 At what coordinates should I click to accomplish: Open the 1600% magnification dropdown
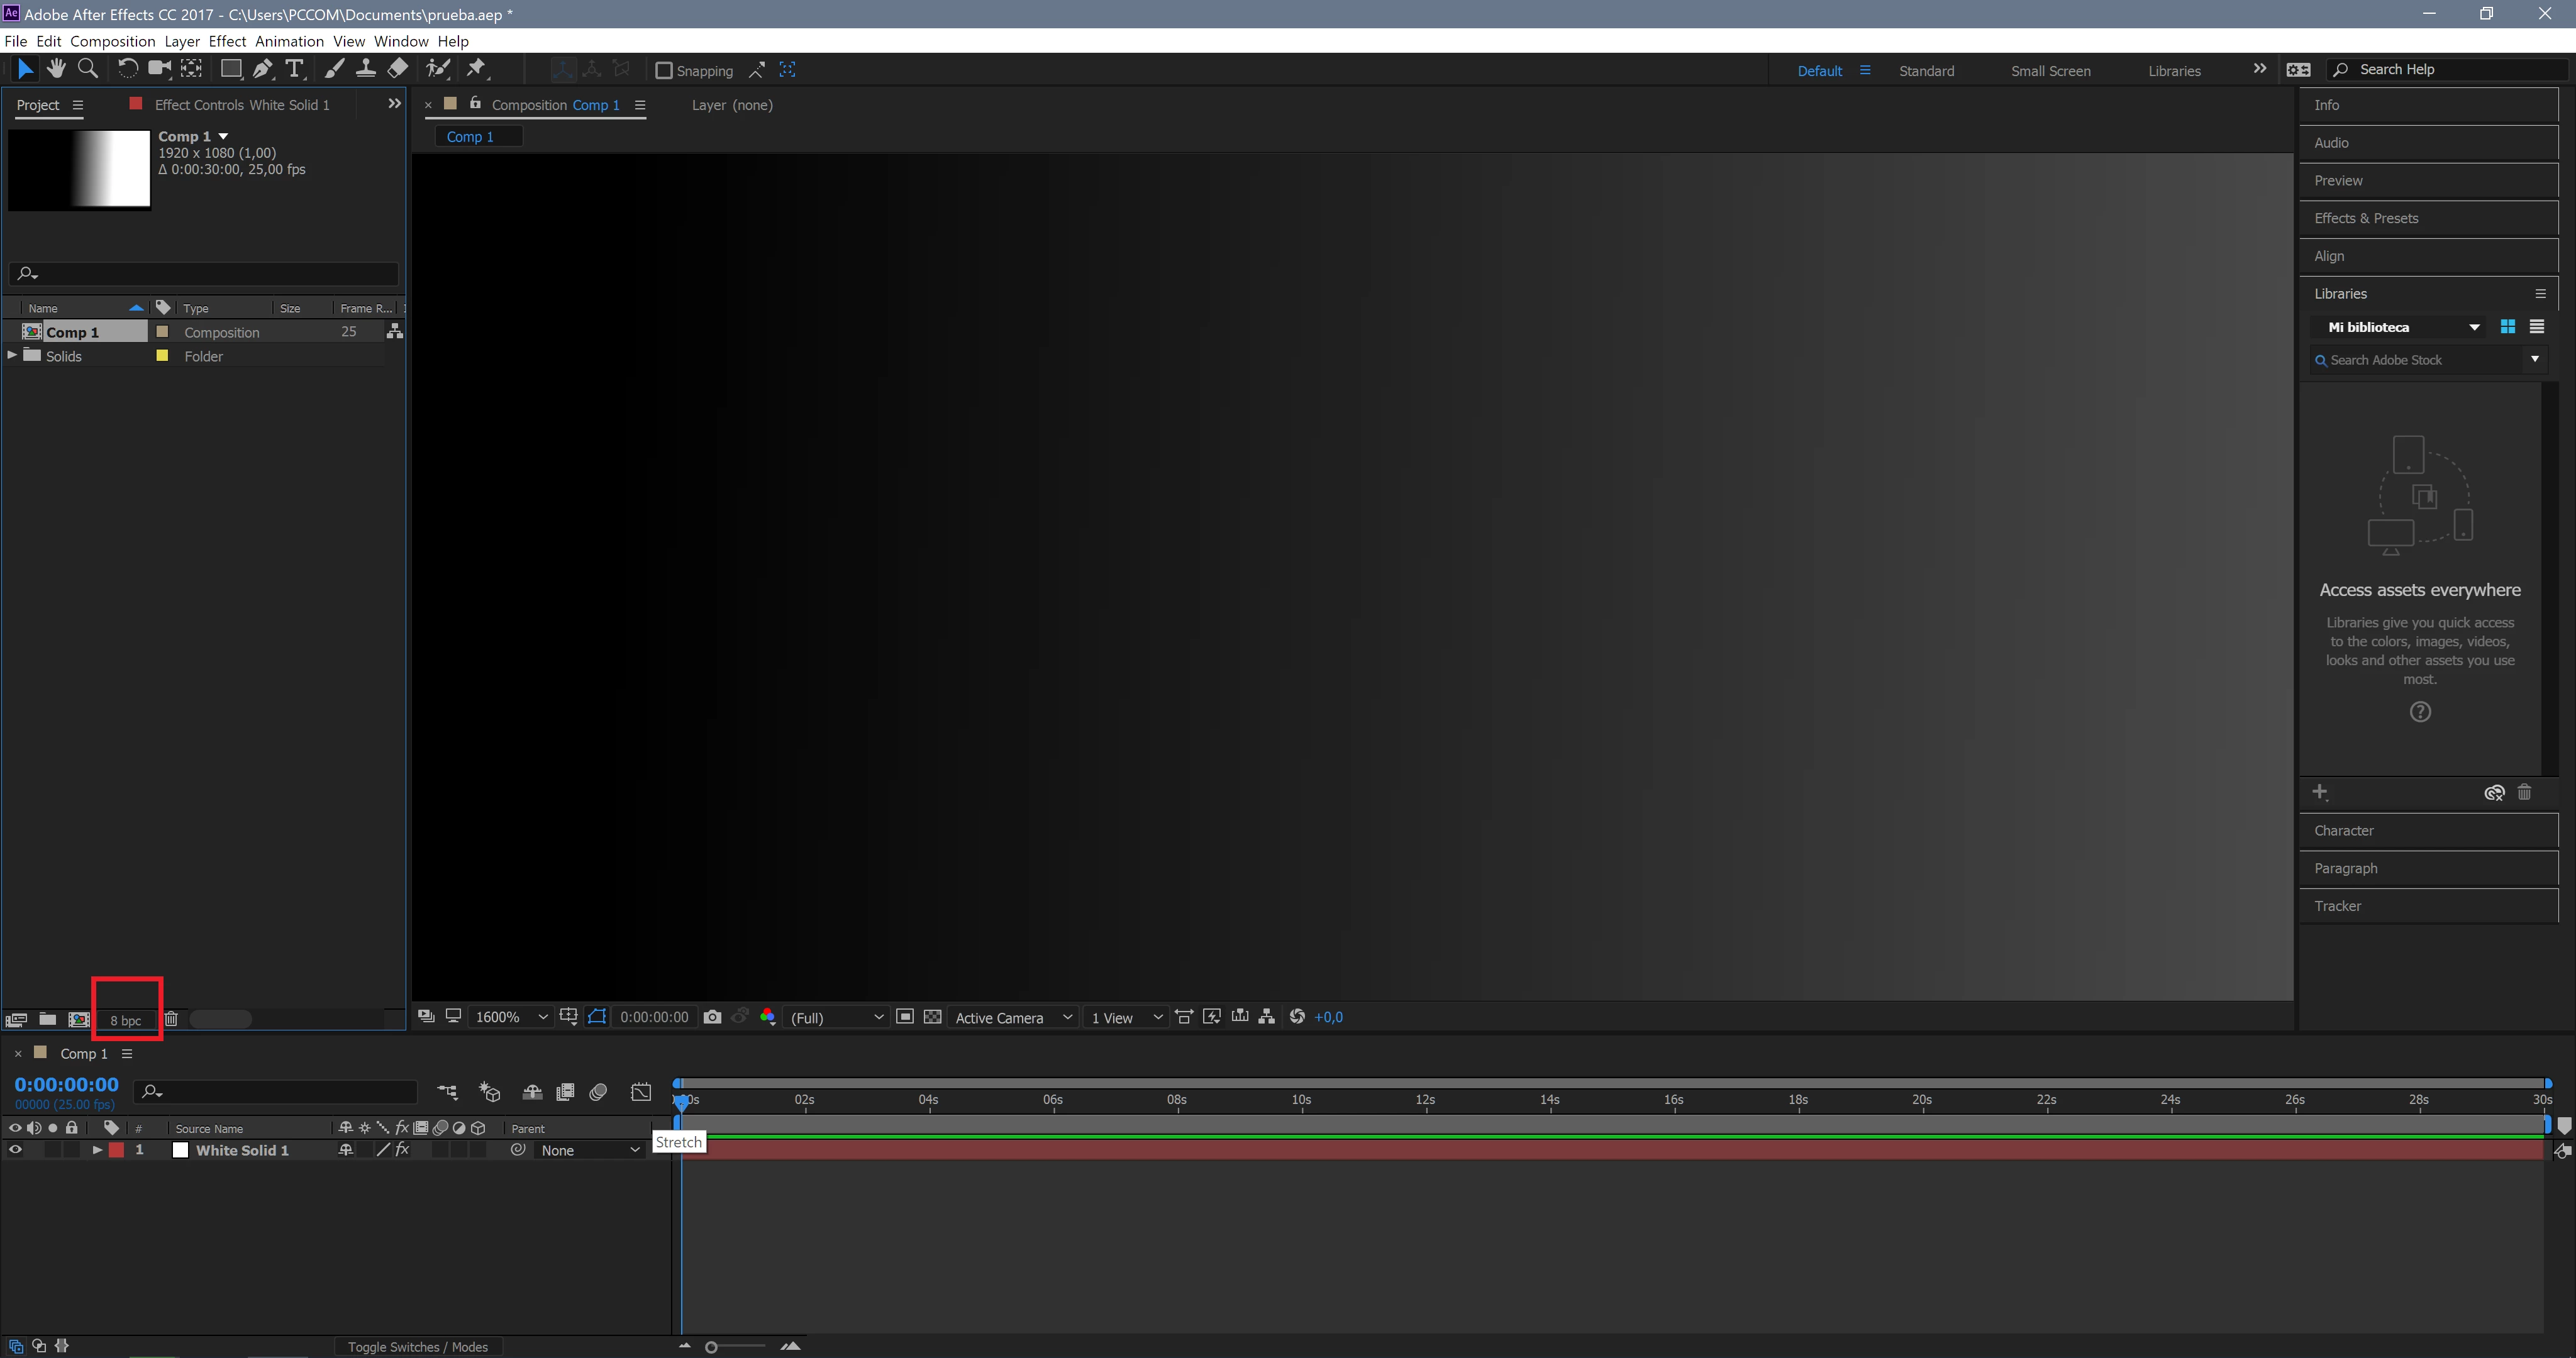511,1017
